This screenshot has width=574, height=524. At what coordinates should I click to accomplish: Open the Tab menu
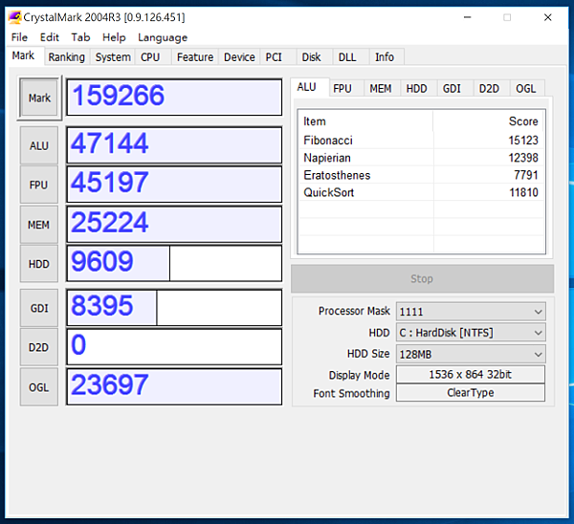[80, 37]
